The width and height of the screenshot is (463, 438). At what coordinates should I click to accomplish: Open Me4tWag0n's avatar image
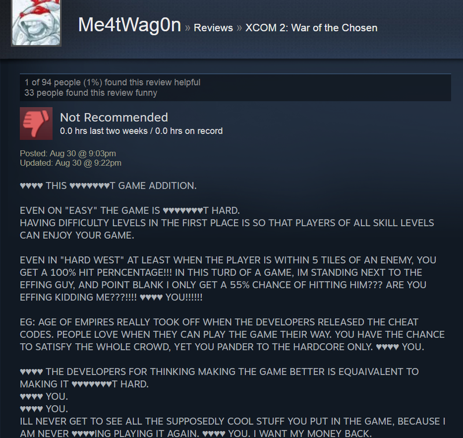pyautogui.click(x=36, y=23)
